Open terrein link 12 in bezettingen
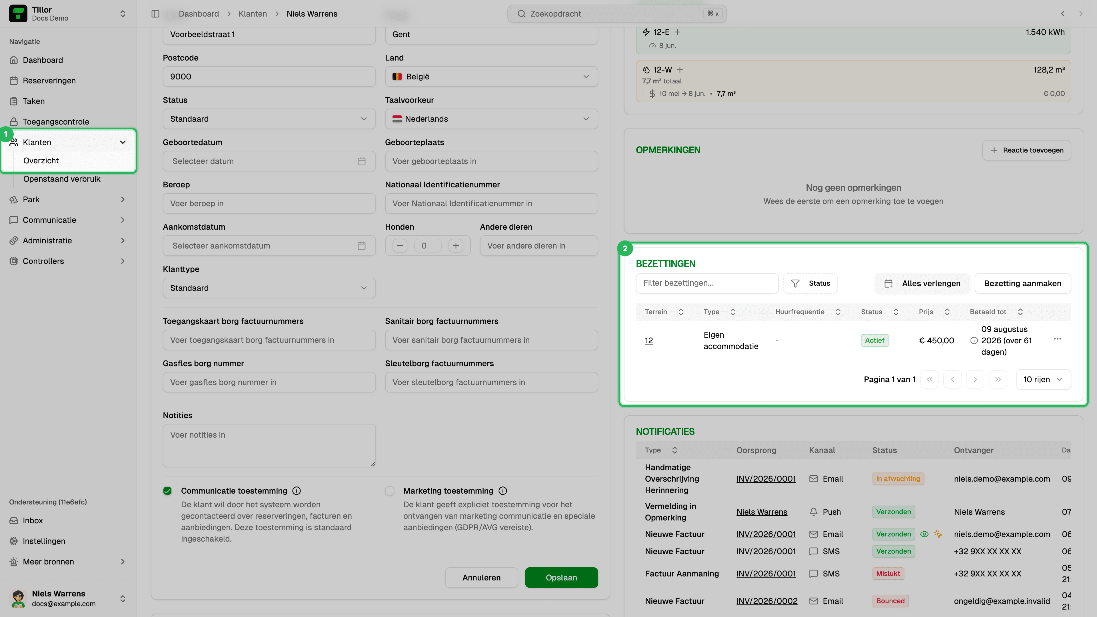 click(648, 340)
